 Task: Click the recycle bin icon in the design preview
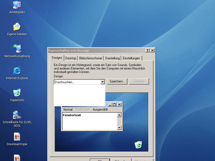tap(138, 145)
